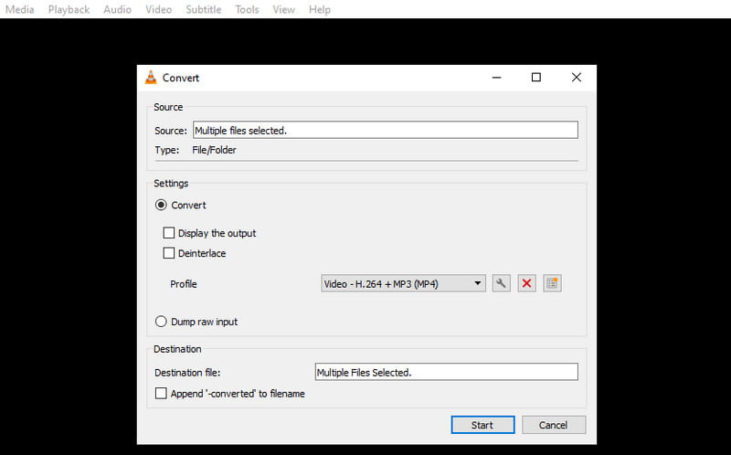Open the View menu
Viewport: 731px width, 455px height.
click(283, 9)
